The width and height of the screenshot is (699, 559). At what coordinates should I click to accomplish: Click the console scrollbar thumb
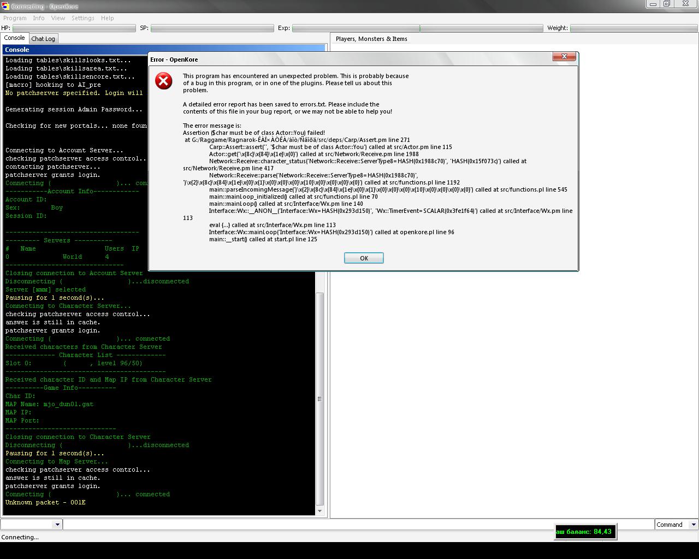319,399
